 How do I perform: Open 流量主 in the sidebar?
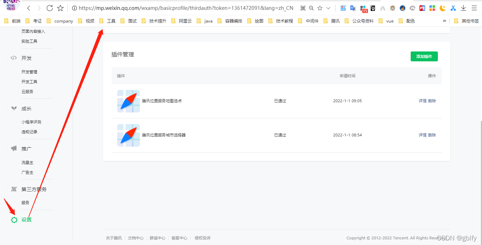click(x=27, y=163)
